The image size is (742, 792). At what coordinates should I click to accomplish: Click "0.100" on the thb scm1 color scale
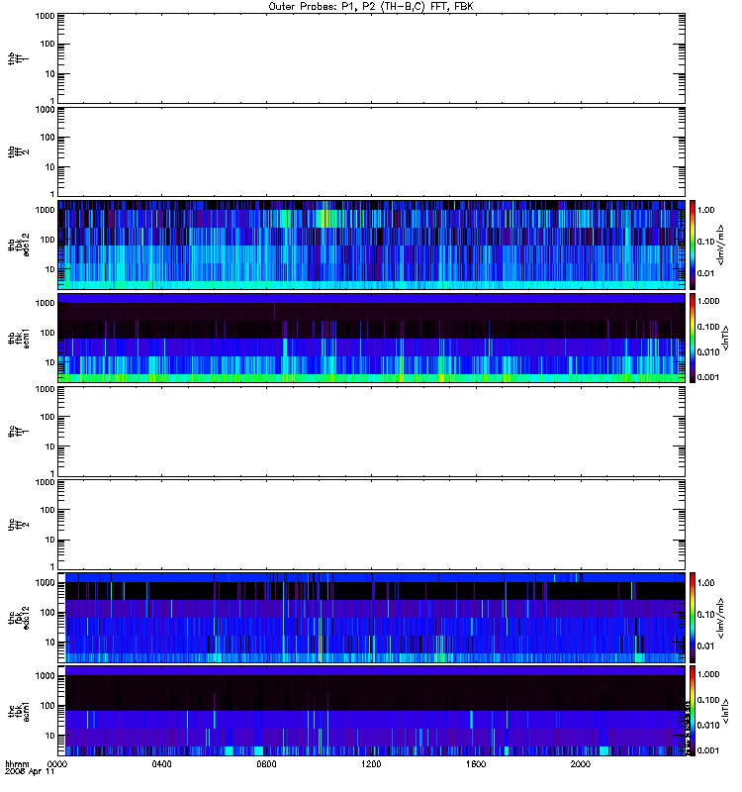point(708,327)
